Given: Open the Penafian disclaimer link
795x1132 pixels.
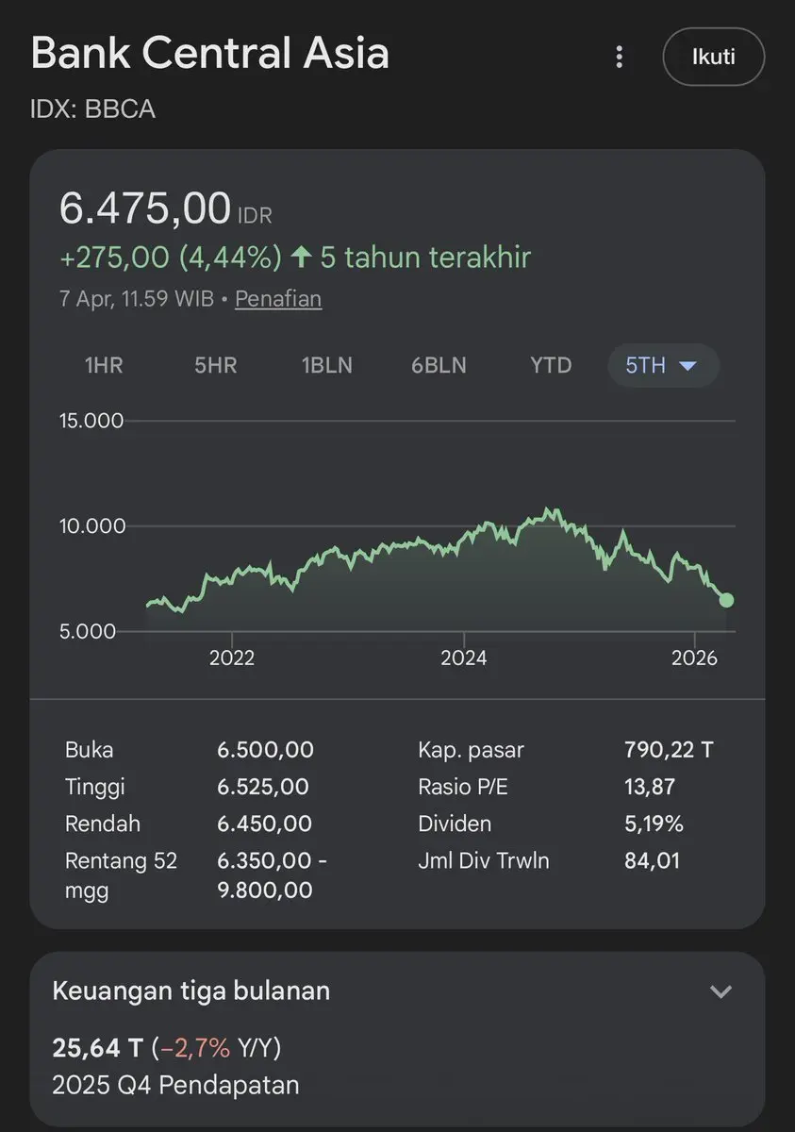Looking at the screenshot, I should coord(278,299).
